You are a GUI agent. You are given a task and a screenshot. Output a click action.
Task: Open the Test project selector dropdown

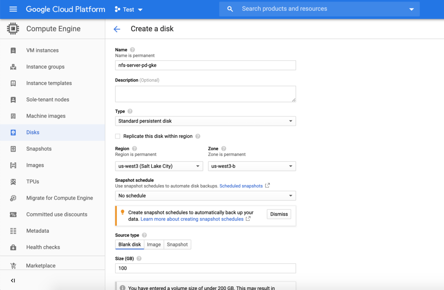pos(129,9)
